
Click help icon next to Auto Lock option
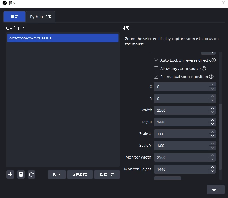tap(214, 60)
